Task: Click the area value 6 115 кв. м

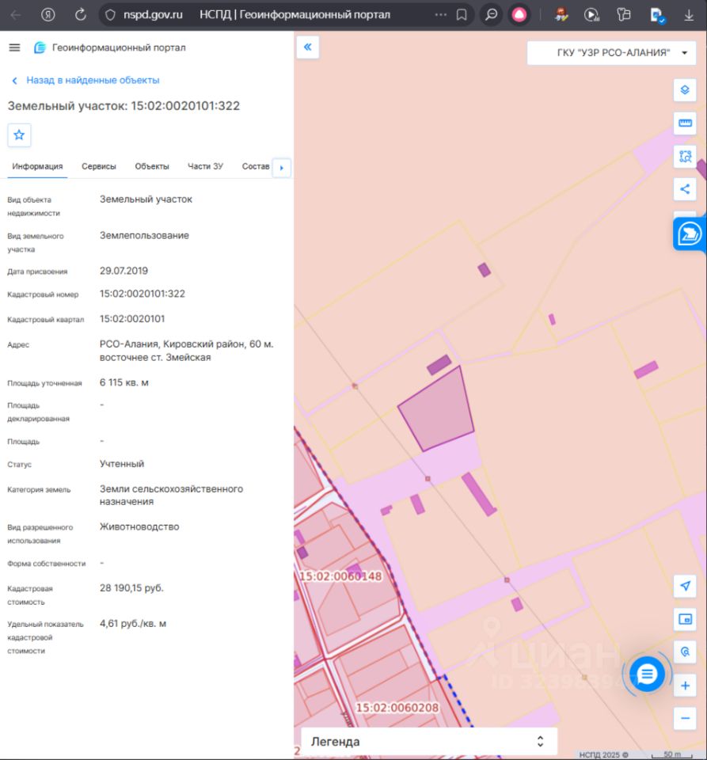Action: [124, 383]
